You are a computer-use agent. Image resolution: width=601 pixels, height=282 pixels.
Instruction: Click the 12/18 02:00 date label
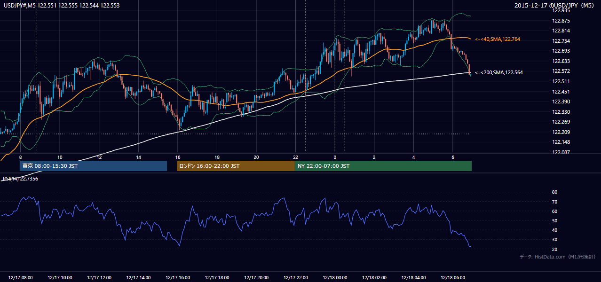pyautogui.click(x=374, y=278)
